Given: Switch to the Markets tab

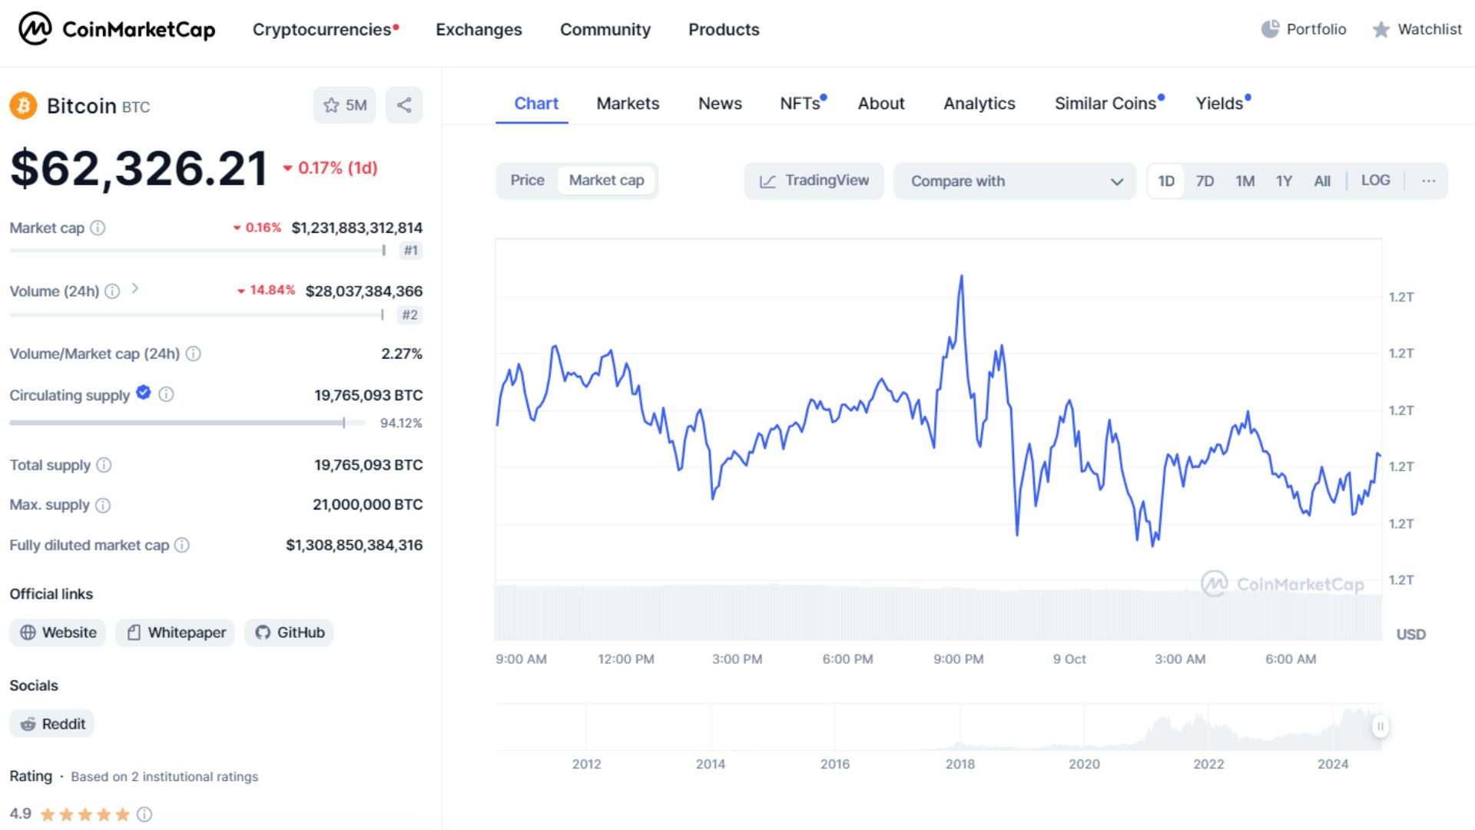Looking at the screenshot, I should pos(627,103).
